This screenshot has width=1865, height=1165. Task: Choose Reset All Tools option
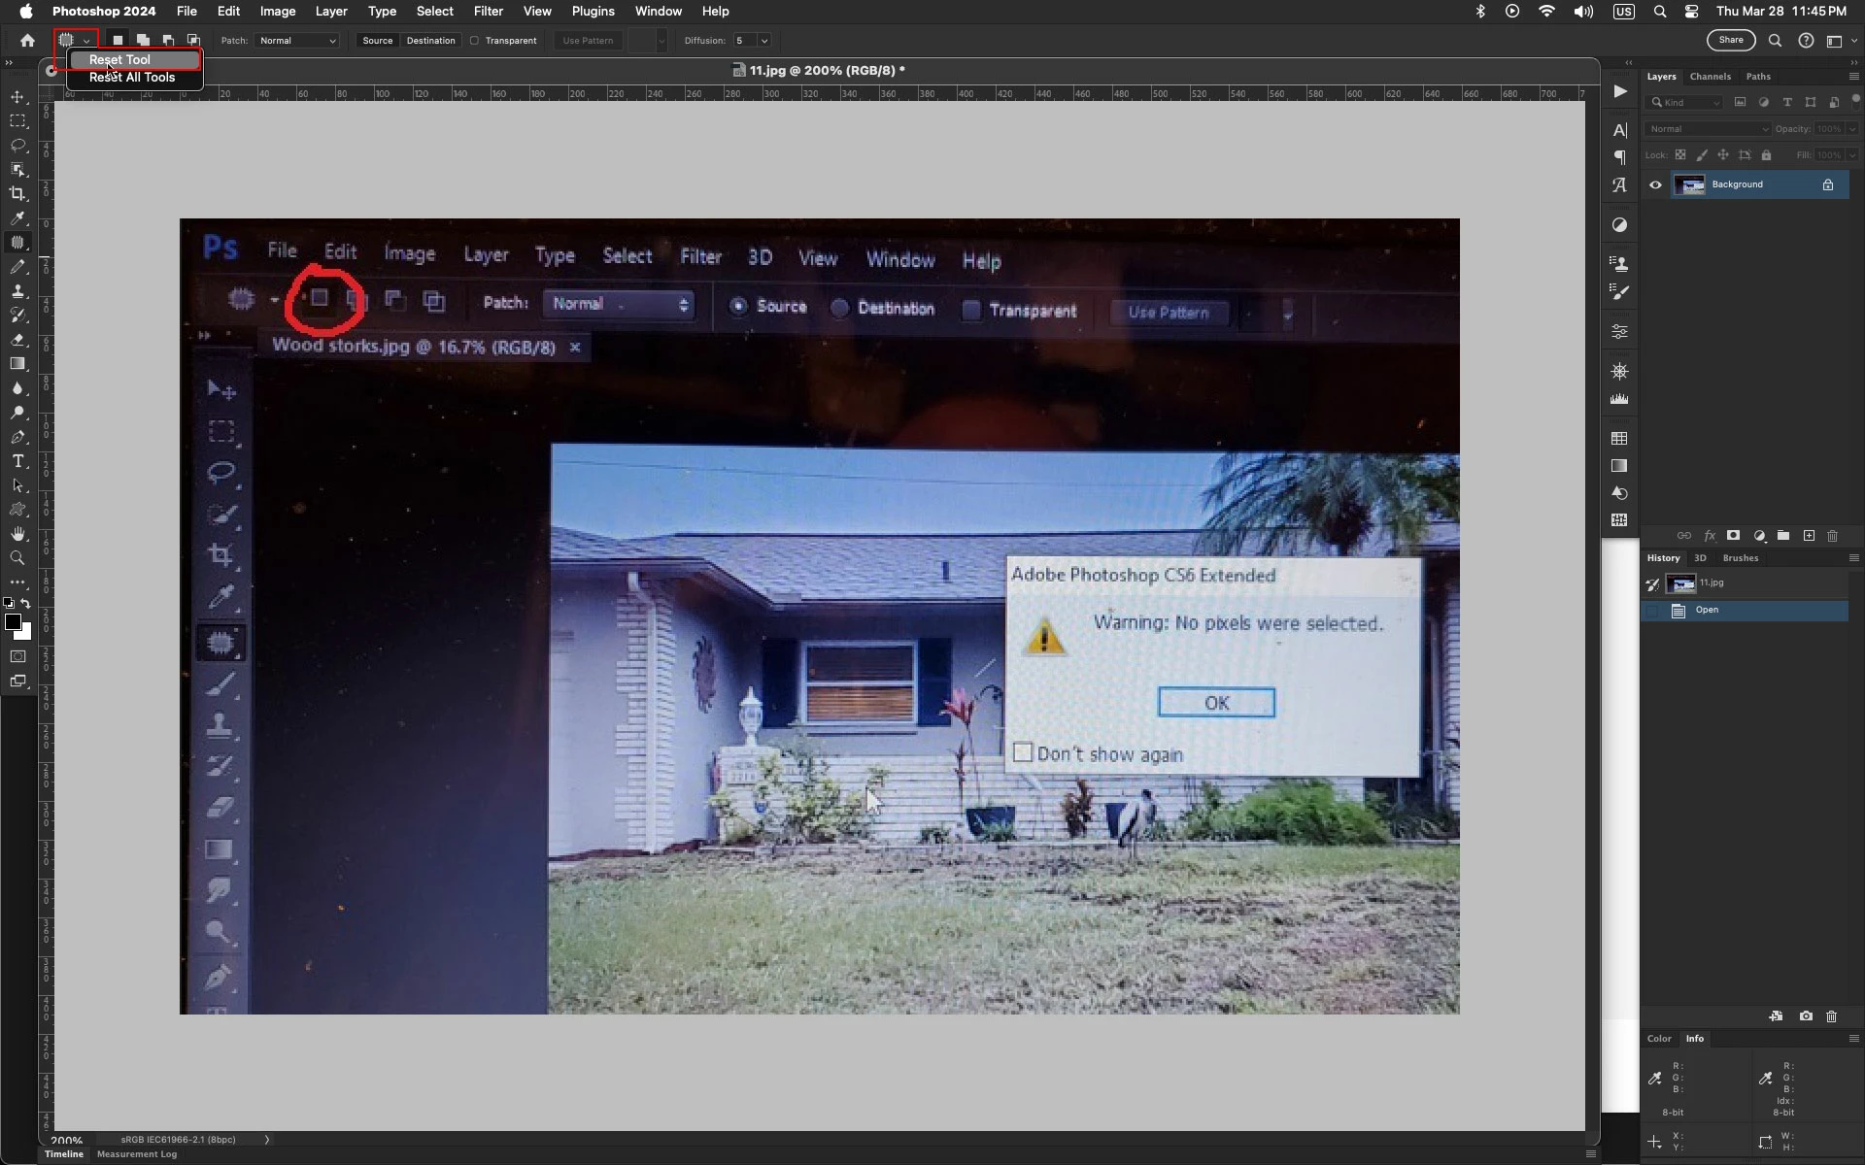point(132,78)
